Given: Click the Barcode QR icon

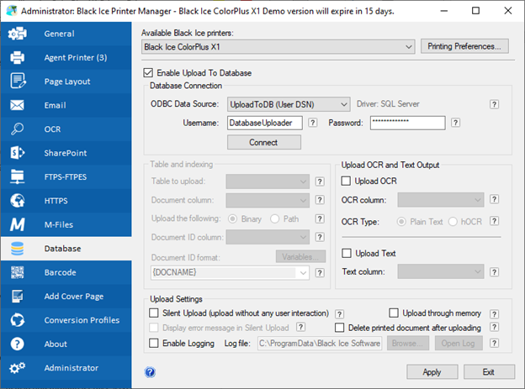Looking at the screenshot, I should (x=17, y=272).
